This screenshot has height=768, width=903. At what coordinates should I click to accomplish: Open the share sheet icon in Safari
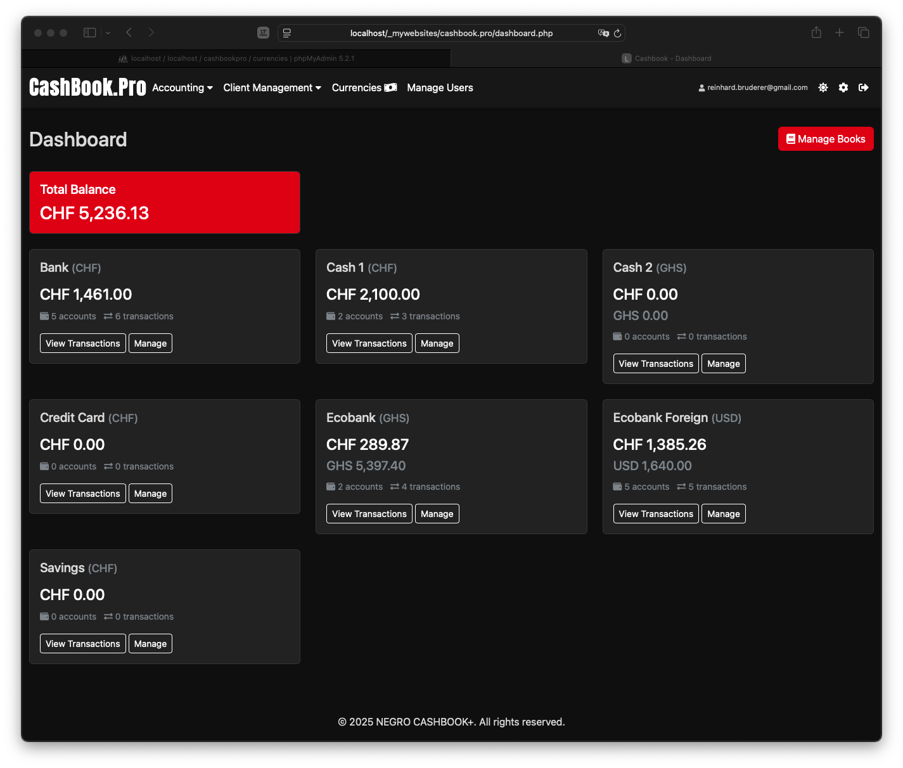[x=816, y=32]
